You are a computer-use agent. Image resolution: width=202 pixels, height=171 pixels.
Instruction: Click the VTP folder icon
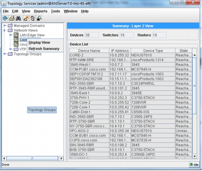tap(16, 49)
